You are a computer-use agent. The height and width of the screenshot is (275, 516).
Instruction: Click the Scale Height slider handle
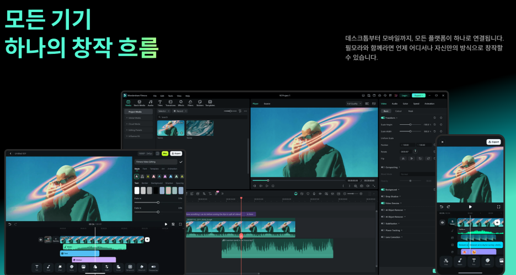click(410, 125)
